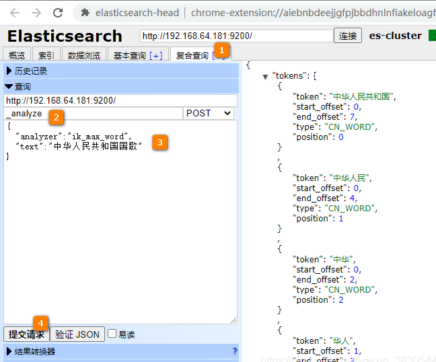Click the "text":"中华人民共和国国歌" line in request body
The width and height of the screenshot is (436, 362).
point(79,146)
